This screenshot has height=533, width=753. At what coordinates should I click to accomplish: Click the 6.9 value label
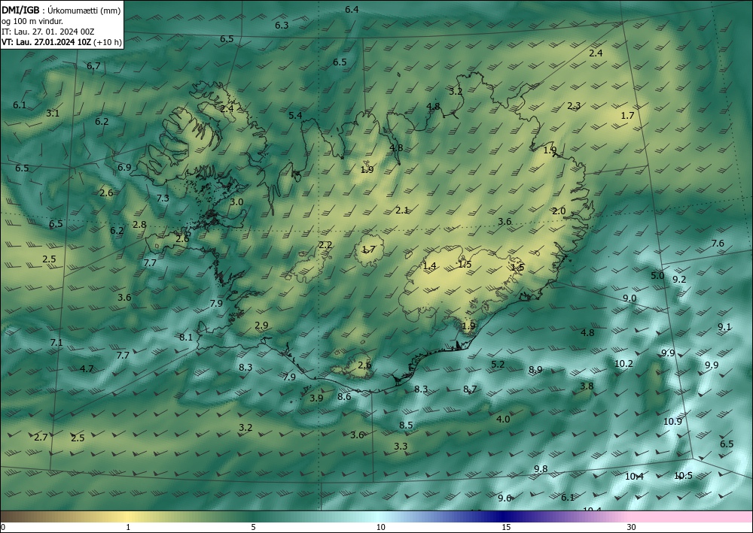point(124,168)
